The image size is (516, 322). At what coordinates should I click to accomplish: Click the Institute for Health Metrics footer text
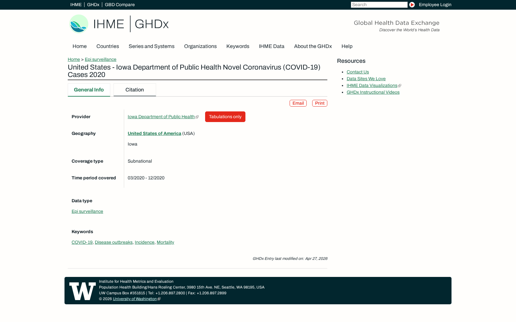coord(136,281)
